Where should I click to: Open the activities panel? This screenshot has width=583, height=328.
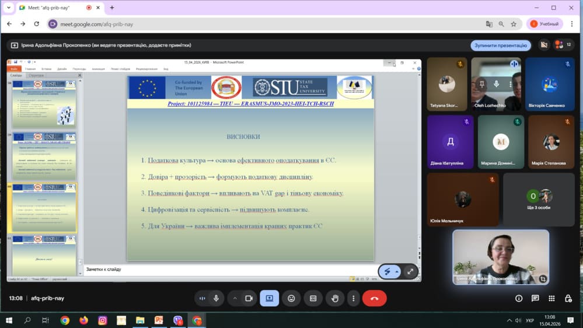point(551,298)
